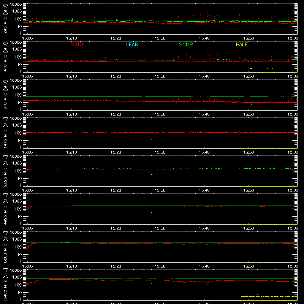Click the 15:10 time label under 410 MHz plot

72,76
